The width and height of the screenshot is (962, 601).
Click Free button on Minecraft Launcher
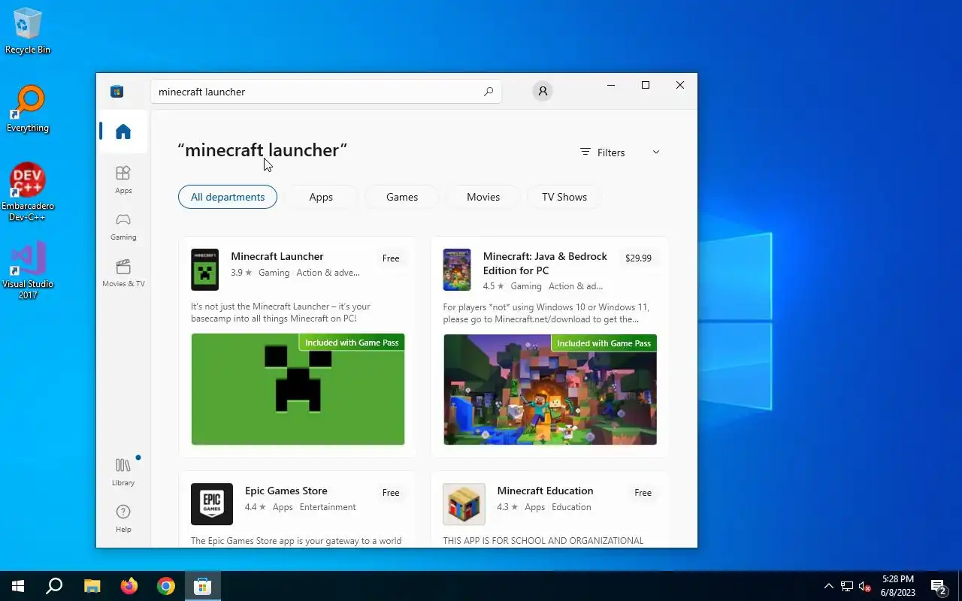(391, 258)
